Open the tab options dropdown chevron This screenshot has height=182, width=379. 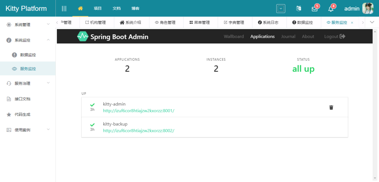(x=372, y=22)
